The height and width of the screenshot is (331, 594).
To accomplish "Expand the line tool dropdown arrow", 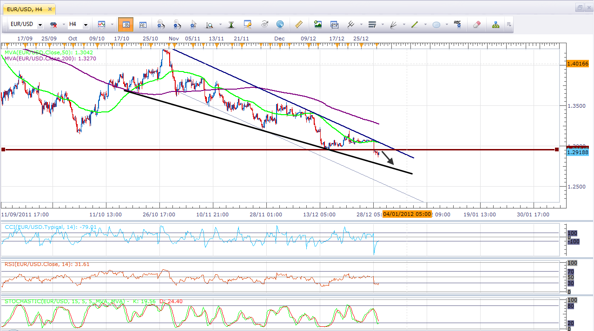I will pyautogui.click(x=426, y=25).
